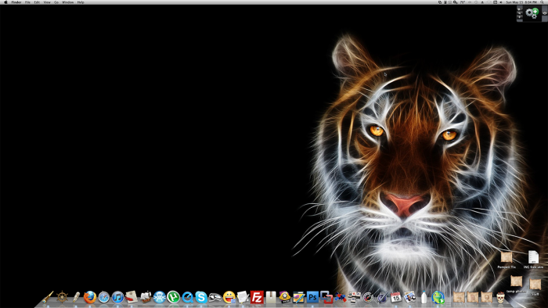Viewport: 548px width, 308px height.
Task: Open the Help menu
Action: pos(81,2)
